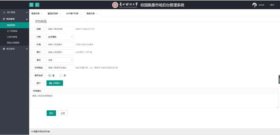The width and height of the screenshot is (280, 135).
Task: Close the APP用户列表 tab with its x
Action: point(81,14)
